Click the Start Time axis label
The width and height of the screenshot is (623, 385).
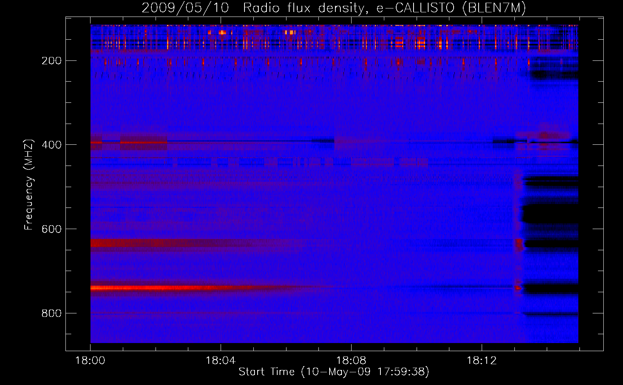334,372
